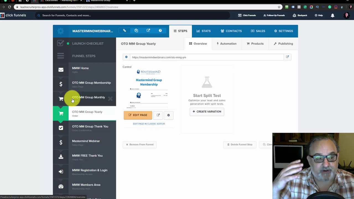Open Click Funnels top menu
354x199 pixels.
coord(247,15)
